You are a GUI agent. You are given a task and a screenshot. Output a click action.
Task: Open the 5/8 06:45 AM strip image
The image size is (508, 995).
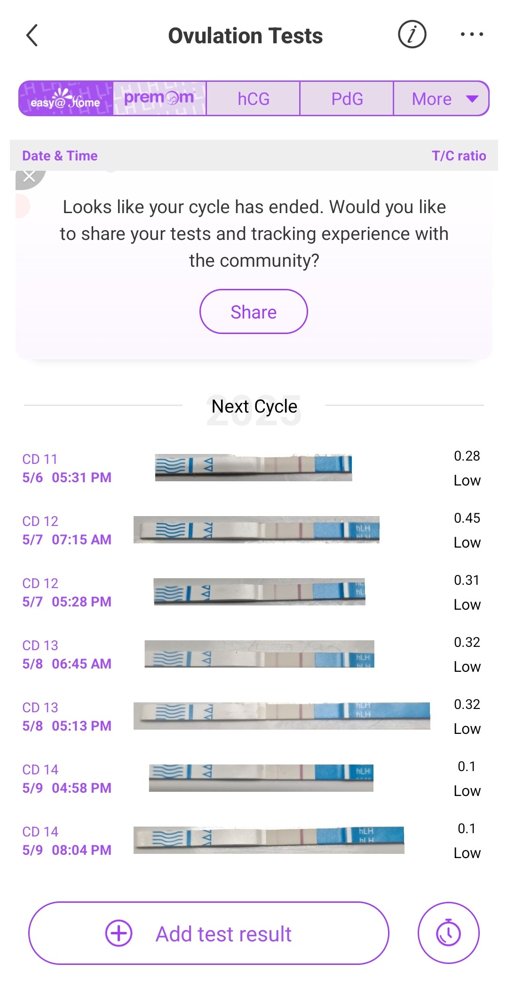click(x=259, y=654)
